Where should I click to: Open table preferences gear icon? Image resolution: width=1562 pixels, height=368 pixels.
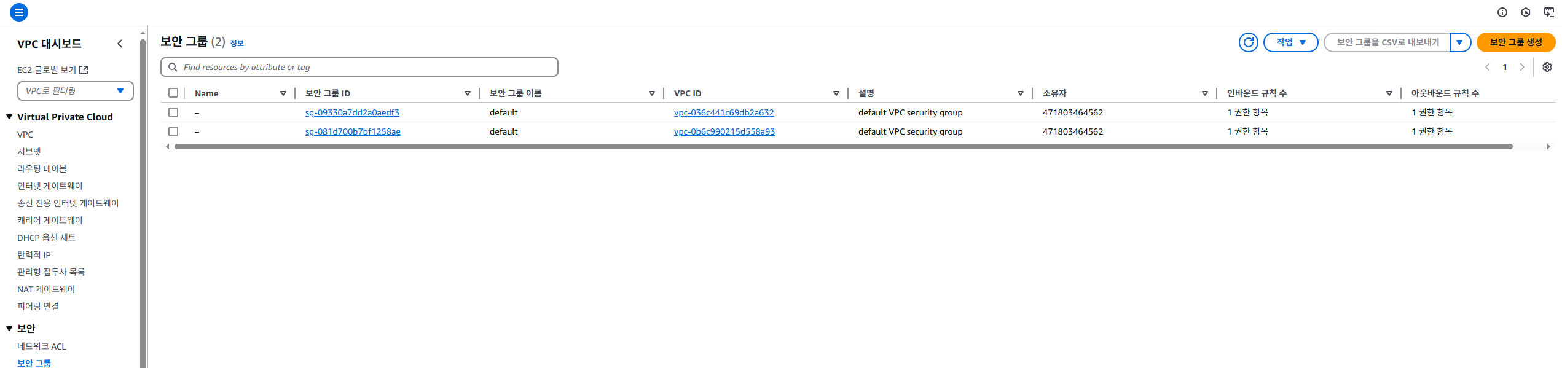(1547, 67)
